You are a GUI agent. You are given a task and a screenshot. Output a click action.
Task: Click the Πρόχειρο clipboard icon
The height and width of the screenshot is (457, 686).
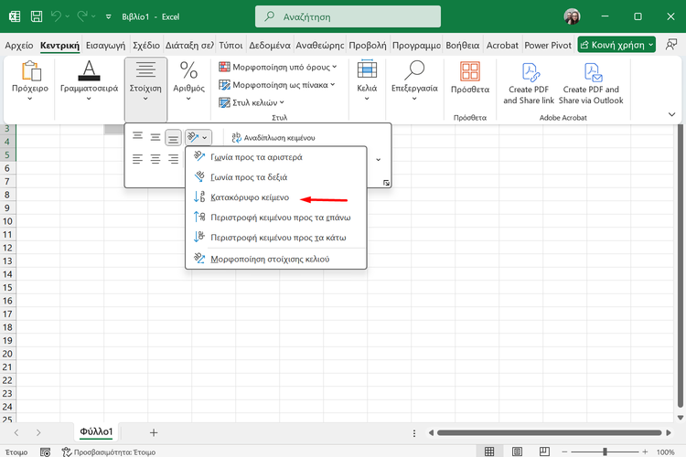point(30,75)
